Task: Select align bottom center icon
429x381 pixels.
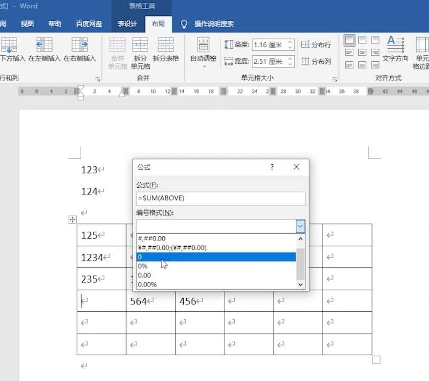Action: tap(362, 65)
